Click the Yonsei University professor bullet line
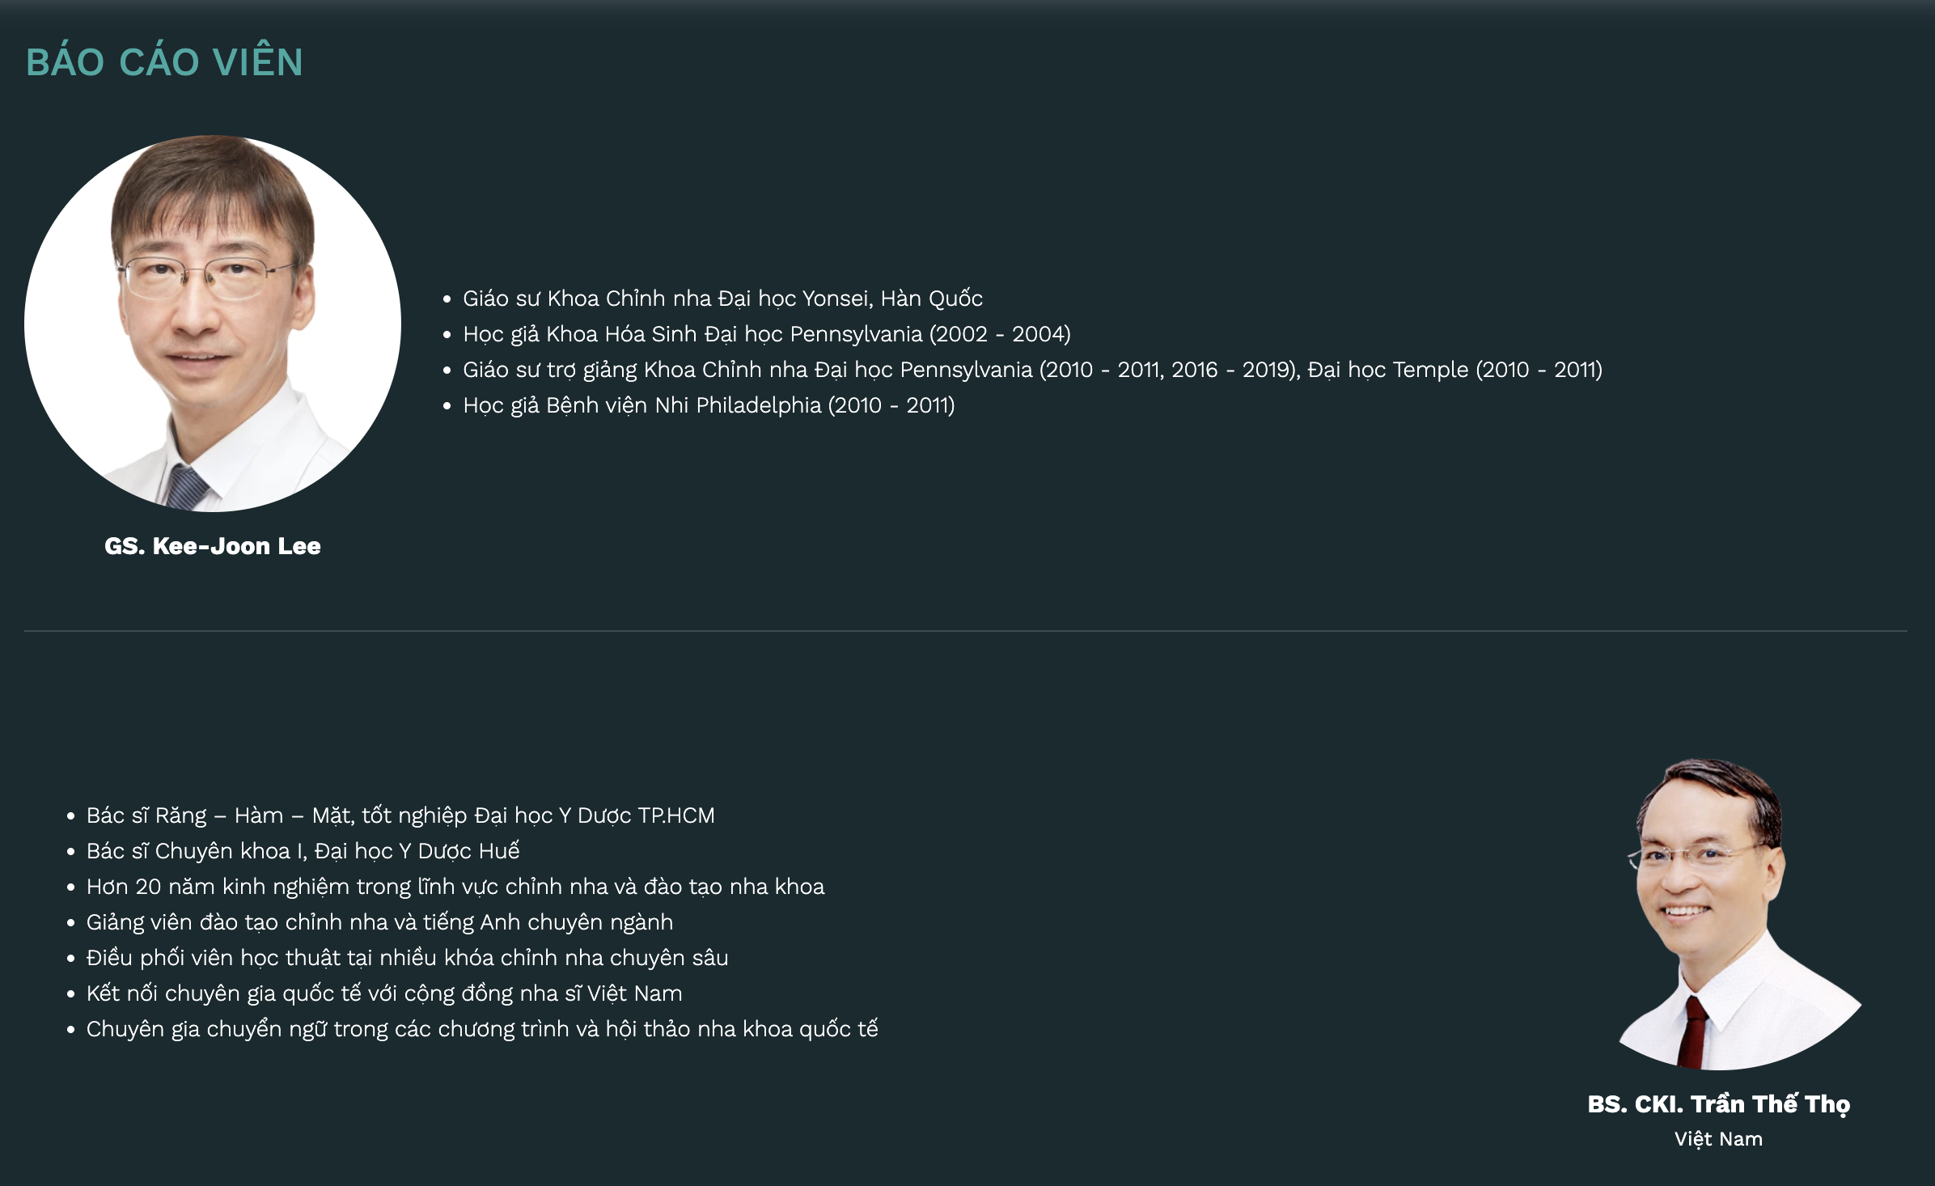This screenshot has height=1186, width=1935. pyautogui.click(x=722, y=299)
